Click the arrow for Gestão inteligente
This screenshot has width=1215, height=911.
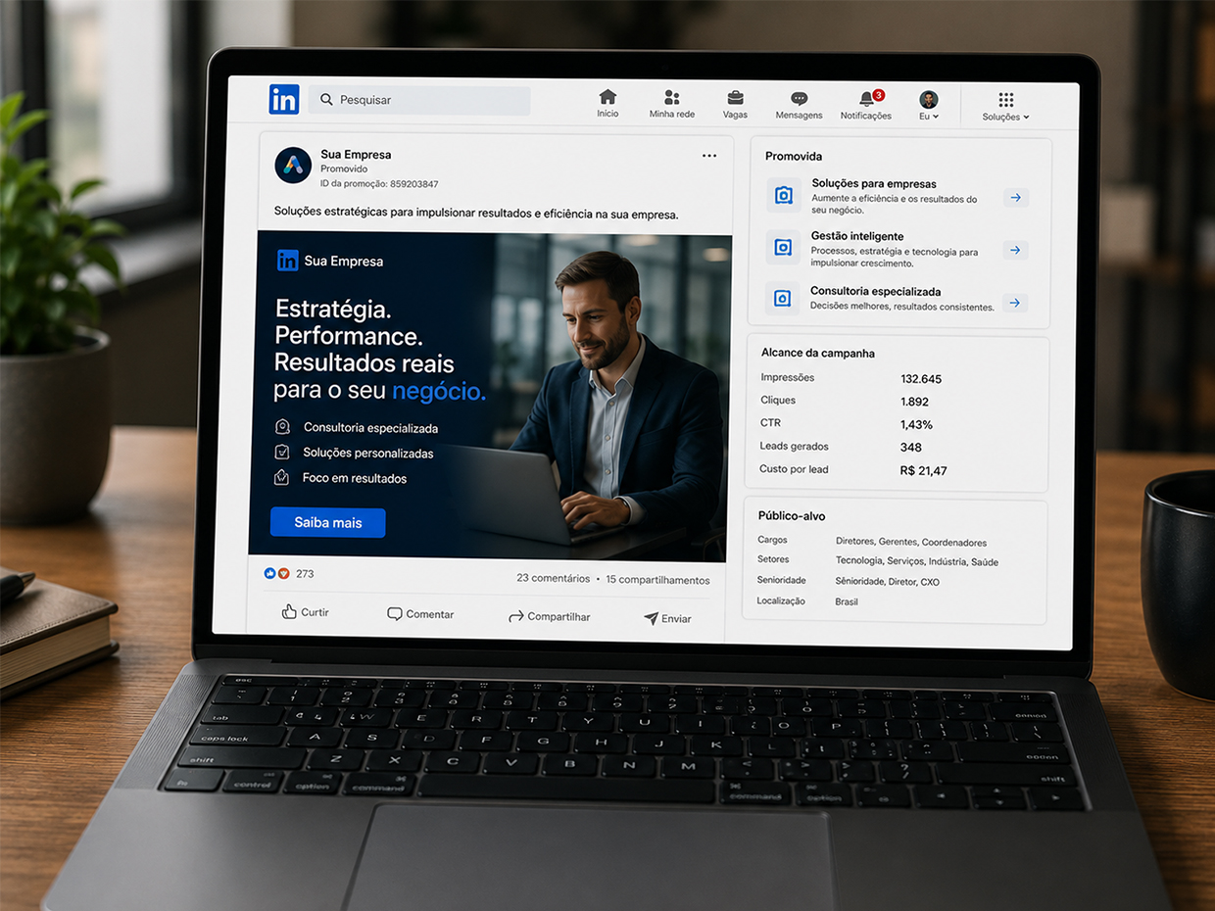click(1015, 250)
